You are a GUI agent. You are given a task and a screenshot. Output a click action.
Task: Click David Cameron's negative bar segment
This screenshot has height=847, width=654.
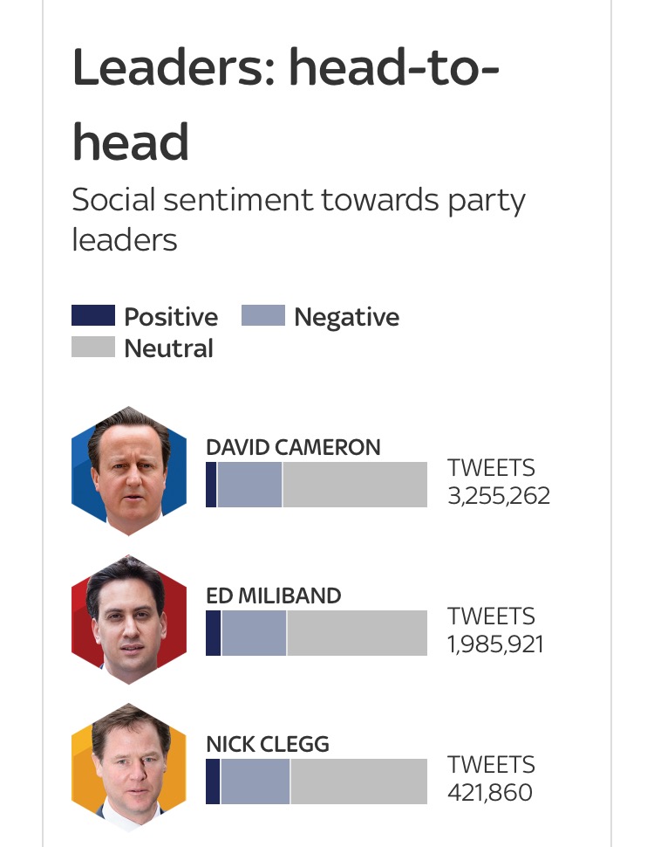[249, 485]
